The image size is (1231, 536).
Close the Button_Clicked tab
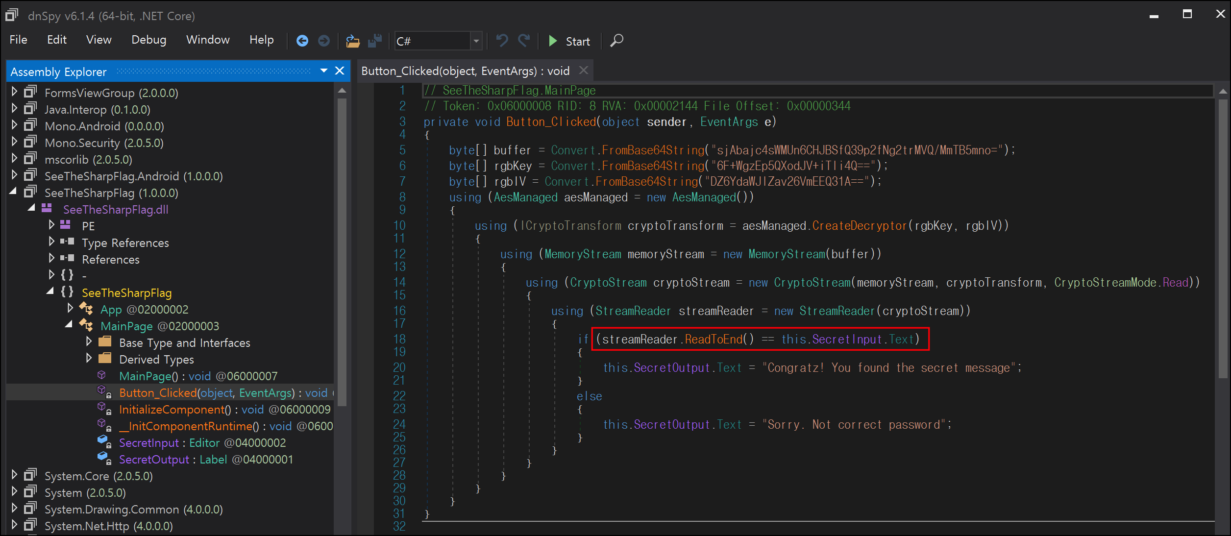tap(583, 71)
